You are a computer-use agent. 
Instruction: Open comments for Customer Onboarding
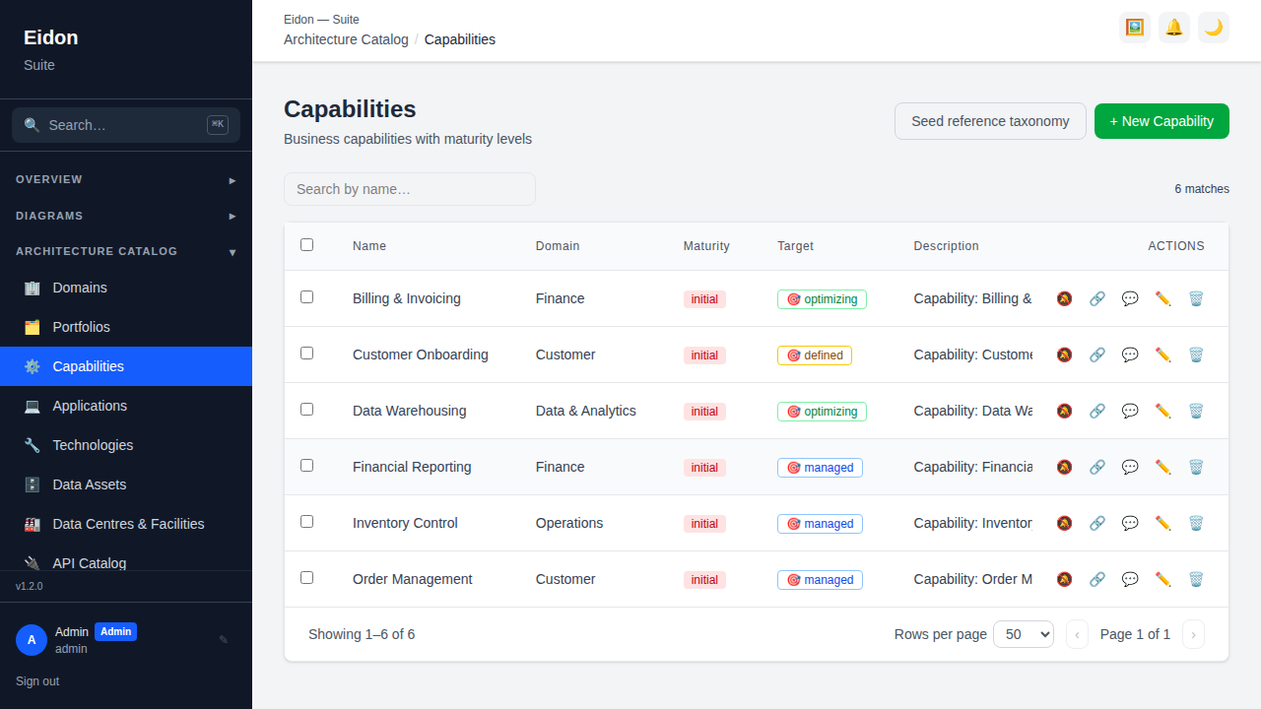[x=1130, y=354]
